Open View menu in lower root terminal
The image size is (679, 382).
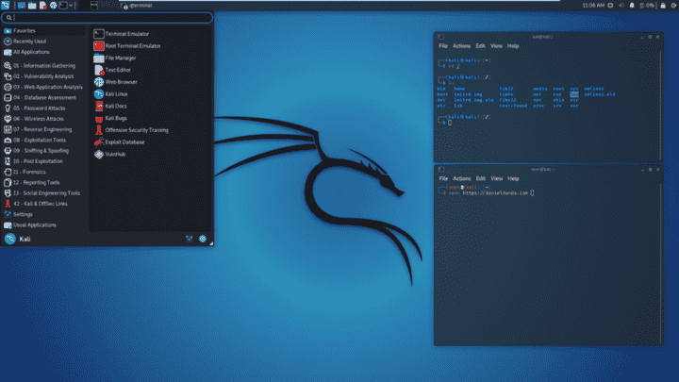496,178
